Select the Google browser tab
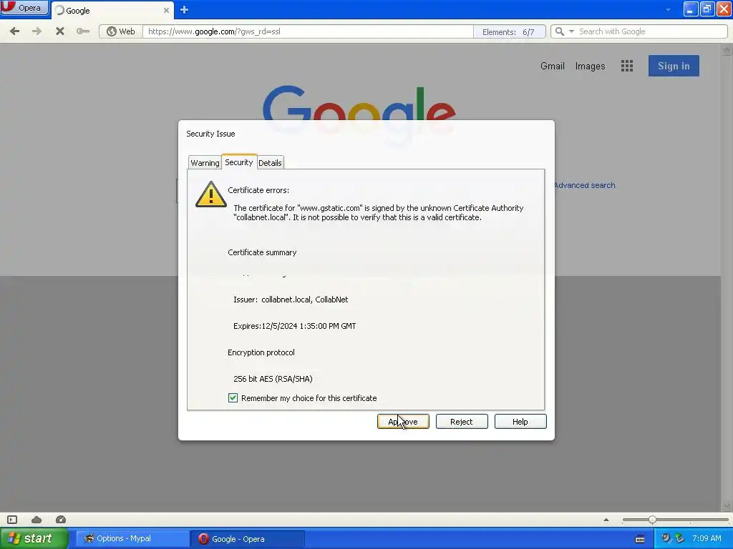Viewport: 733px width, 549px height. (x=112, y=10)
